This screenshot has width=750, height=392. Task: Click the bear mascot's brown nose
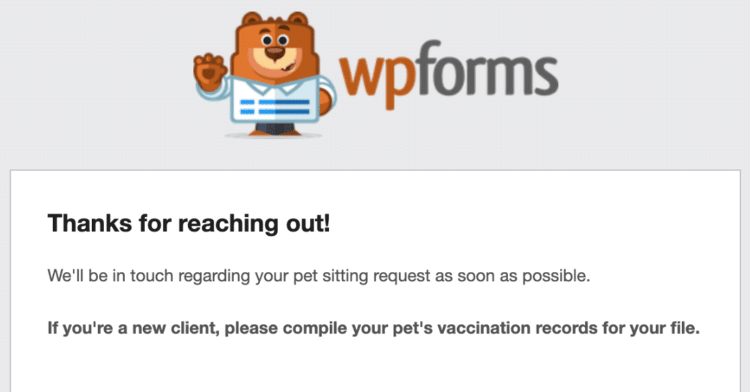point(275,52)
